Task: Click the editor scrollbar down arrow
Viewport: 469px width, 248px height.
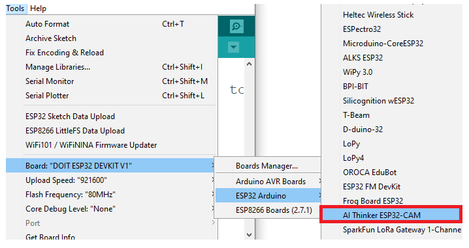Action: coord(249,235)
